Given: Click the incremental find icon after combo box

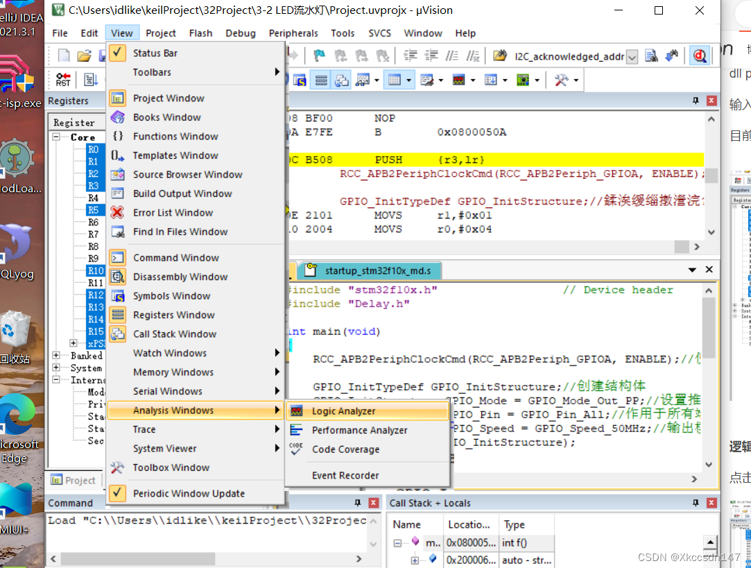Looking at the screenshot, I should tap(672, 56).
